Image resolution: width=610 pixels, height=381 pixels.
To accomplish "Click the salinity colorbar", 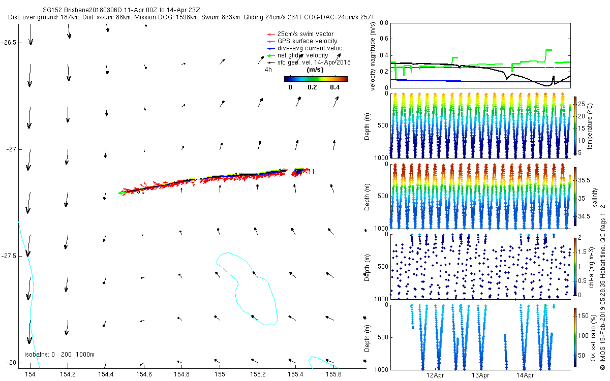I will 575,198.
